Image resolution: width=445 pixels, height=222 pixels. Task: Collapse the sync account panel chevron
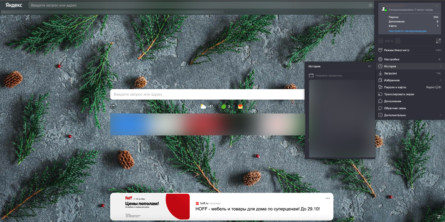pos(436,6)
